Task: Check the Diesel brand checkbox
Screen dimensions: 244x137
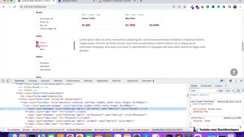Action: [x=37, y=22]
